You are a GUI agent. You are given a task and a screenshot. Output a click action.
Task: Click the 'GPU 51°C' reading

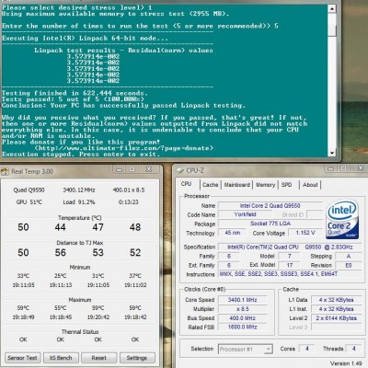pyautogui.click(x=29, y=202)
